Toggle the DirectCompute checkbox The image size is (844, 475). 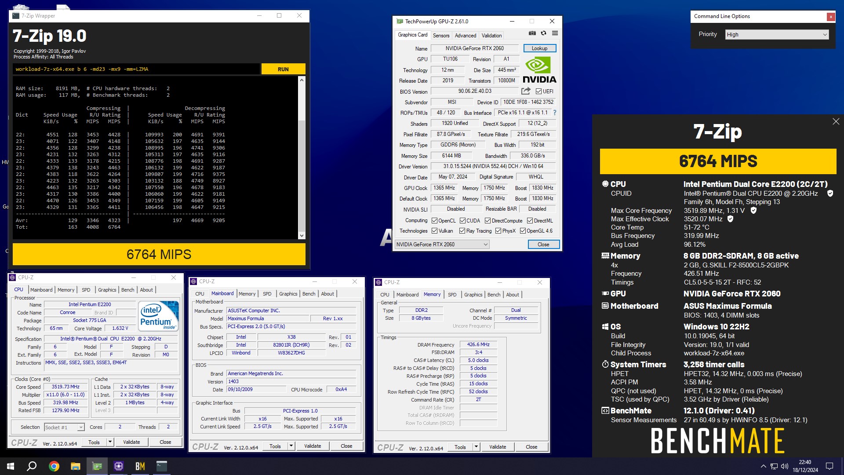487,221
